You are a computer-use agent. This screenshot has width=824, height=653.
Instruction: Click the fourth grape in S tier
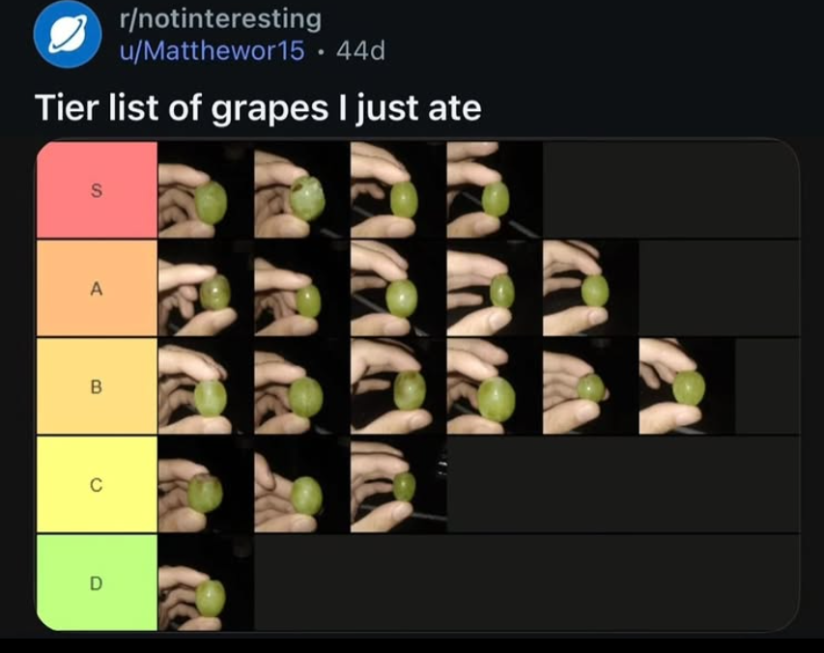pyautogui.click(x=494, y=190)
